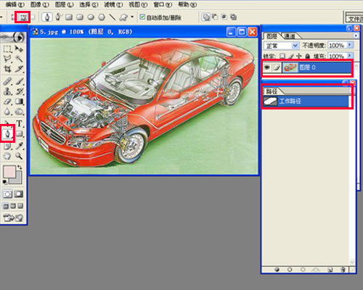Open the custom shape options dropdown arrow
The image size is (363, 290).
[132, 17]
